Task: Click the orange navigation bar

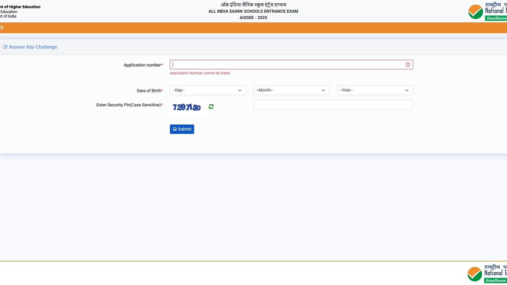Action: 253,28
